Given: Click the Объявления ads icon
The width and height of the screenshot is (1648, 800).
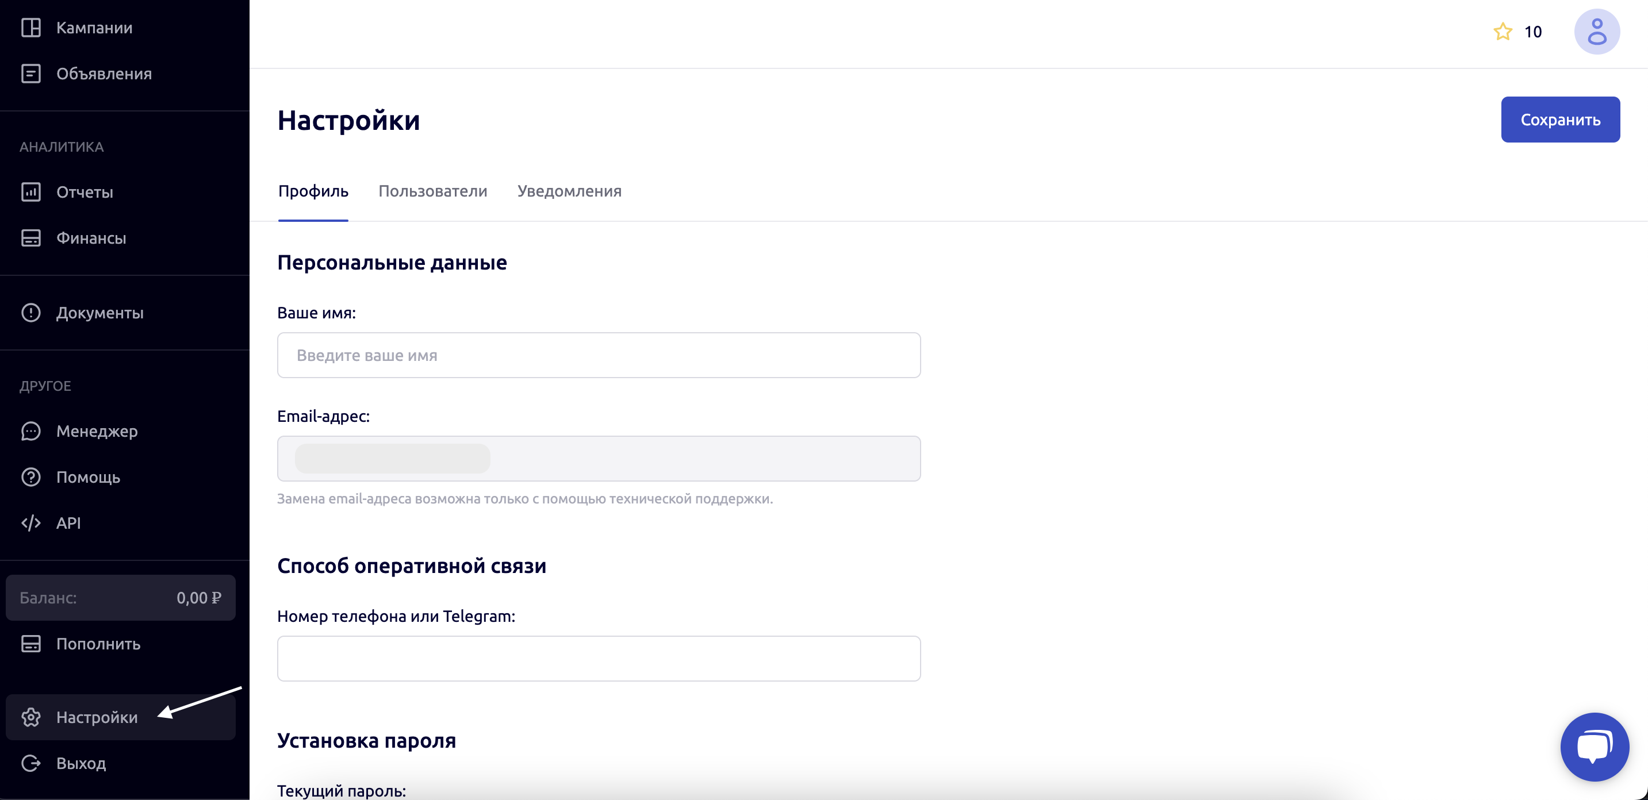Looking at the screenshot, I should coord(30,74).
